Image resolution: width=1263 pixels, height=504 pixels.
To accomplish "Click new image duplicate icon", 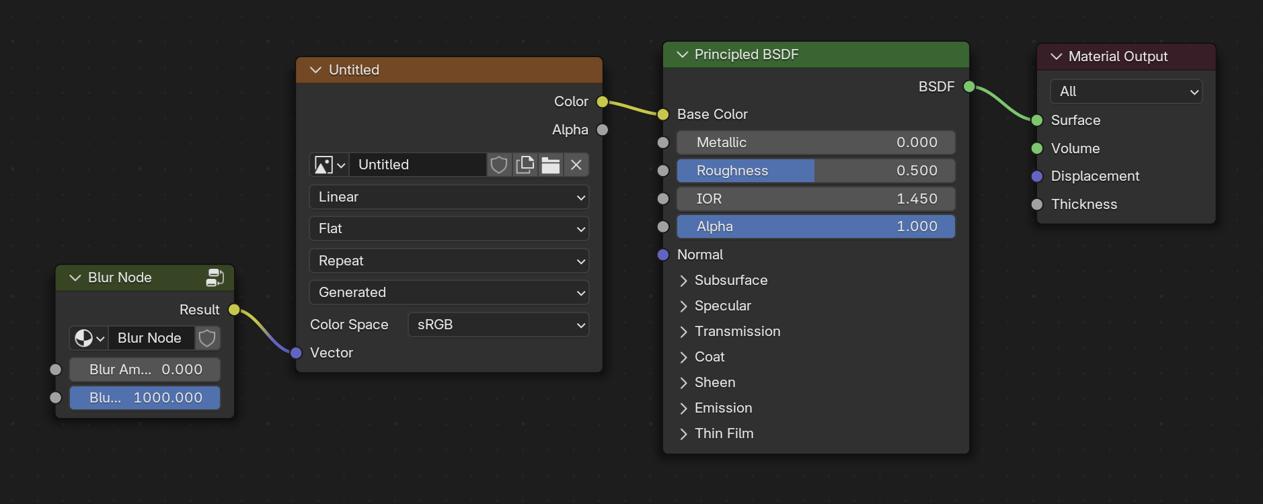I will click(525, 165).
